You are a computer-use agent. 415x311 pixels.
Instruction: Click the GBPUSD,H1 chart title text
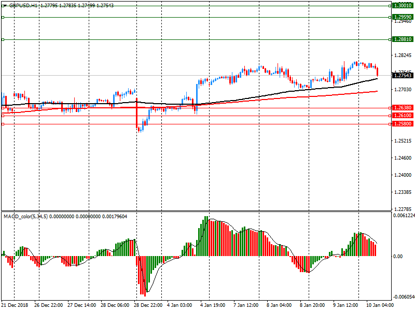pos(25,5)
